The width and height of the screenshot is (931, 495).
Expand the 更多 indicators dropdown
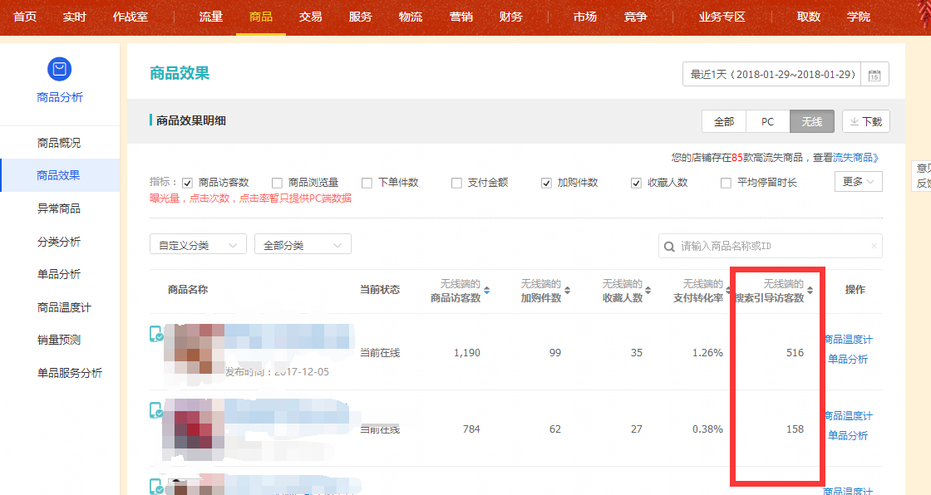[858, 181]
